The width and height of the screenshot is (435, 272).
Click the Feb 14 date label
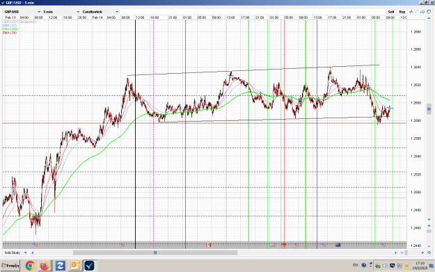[x=97, y=17]
